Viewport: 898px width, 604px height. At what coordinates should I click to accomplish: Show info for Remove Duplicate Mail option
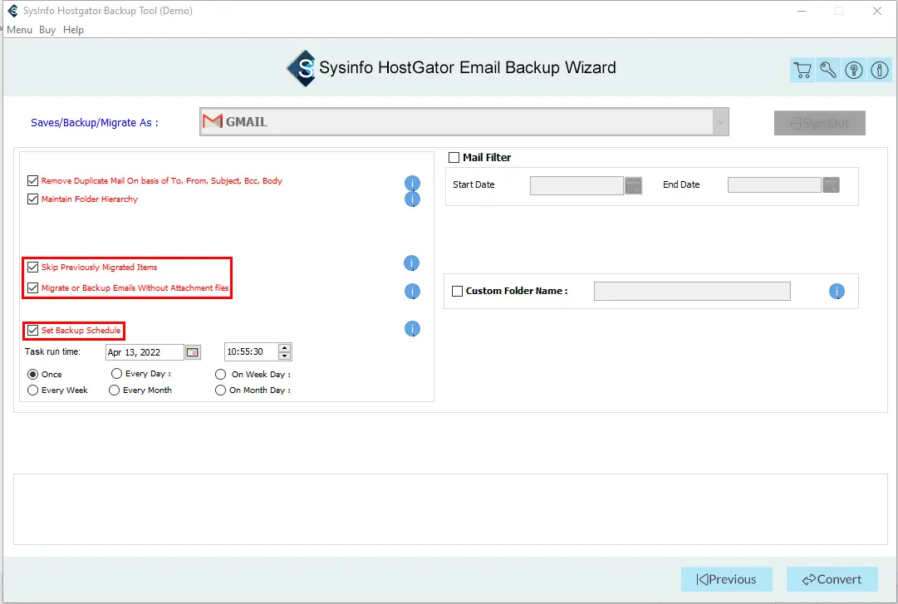point(412,184)
